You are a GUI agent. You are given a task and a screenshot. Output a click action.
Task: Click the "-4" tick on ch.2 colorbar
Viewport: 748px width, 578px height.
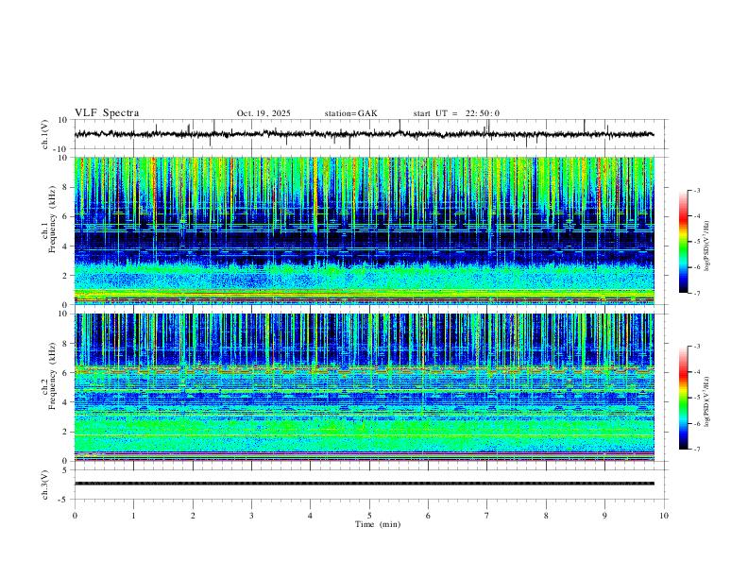(697, 372)
